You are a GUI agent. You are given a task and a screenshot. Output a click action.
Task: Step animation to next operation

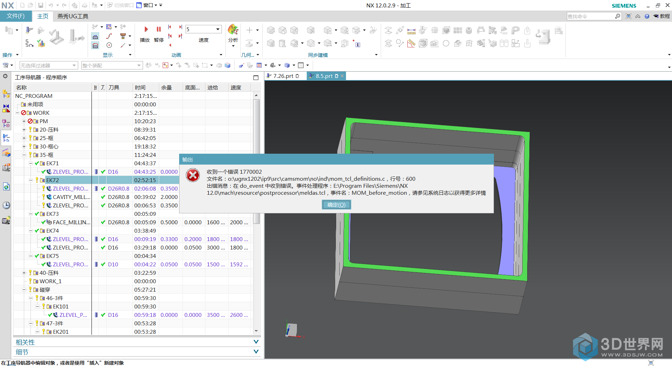click(x=181, y=27)
